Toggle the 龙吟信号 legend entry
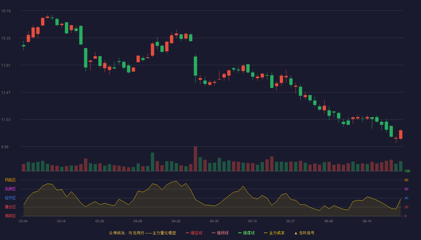Screen dimensions: 421x240 point(304,233)
